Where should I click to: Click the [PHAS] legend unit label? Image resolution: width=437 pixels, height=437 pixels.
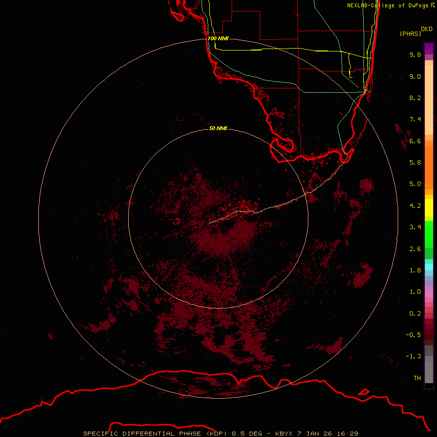click(x=410, y=34)
